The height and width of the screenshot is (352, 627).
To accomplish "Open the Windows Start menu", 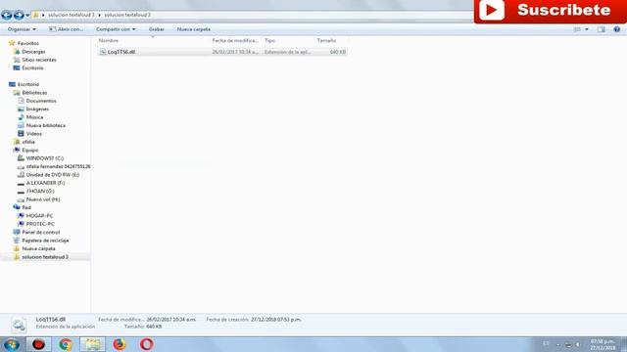I will point(11,344).
